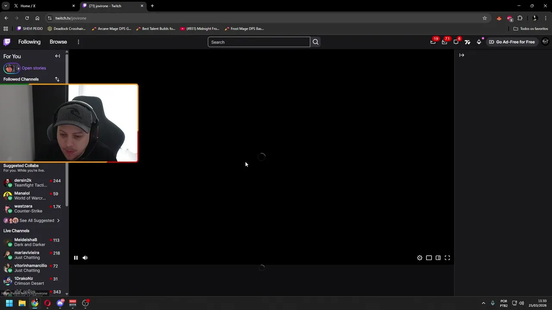Open the three-dot More menu beside Browse

point(78,42)
